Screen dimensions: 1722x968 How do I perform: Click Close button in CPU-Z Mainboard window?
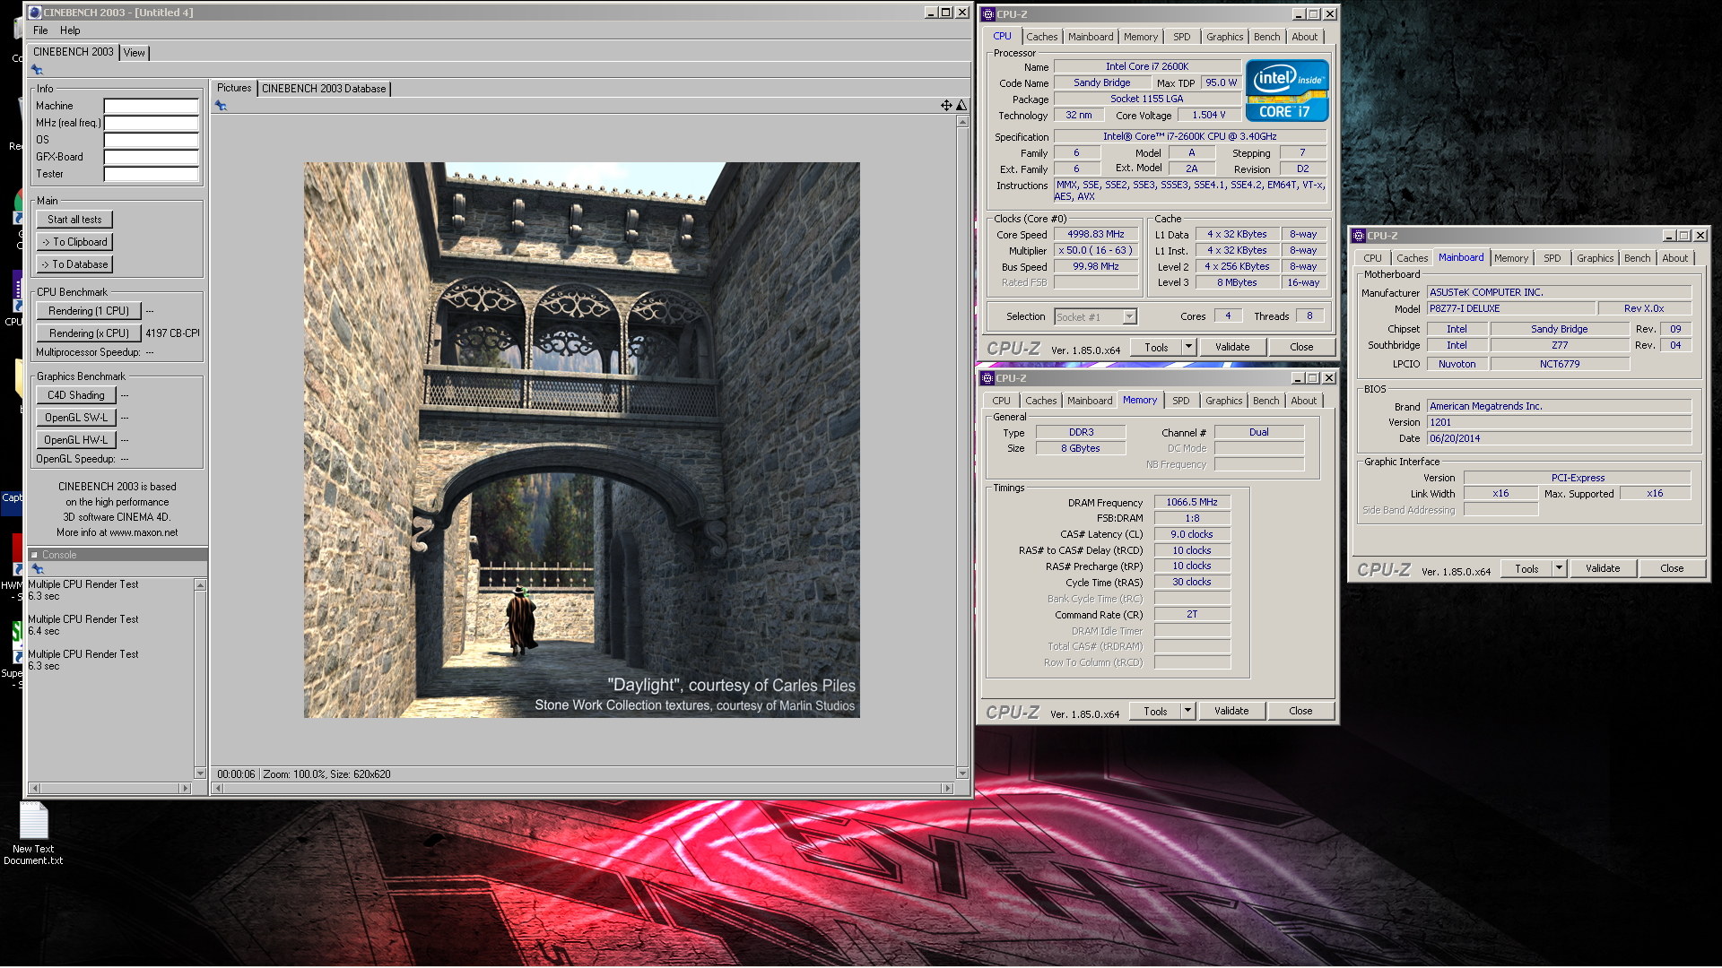pos(1672,568)
